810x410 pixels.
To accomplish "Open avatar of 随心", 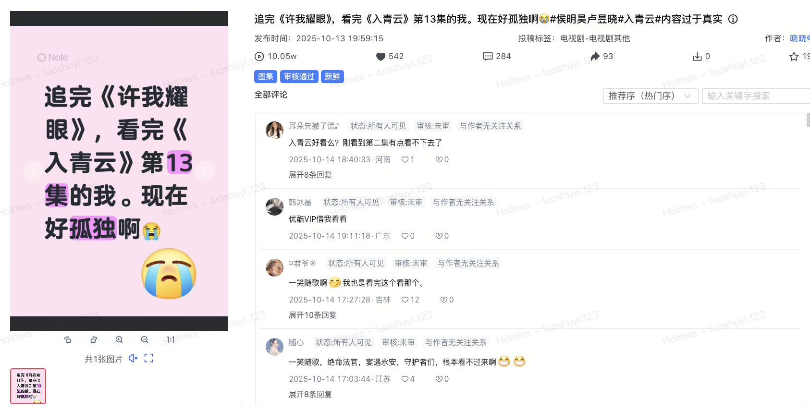I will [x=274, y=347].
